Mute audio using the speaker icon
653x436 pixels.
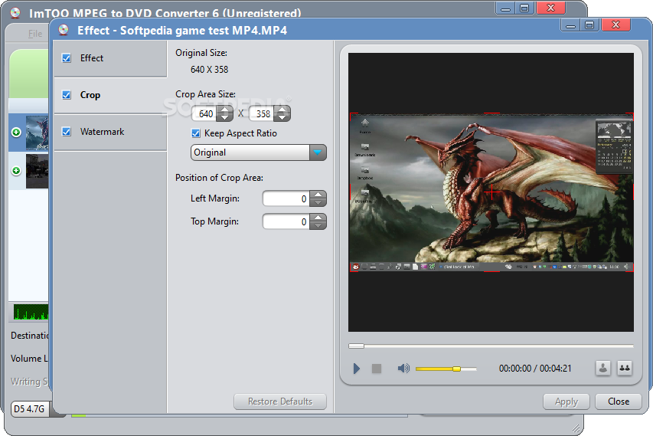tap(403, 369)
